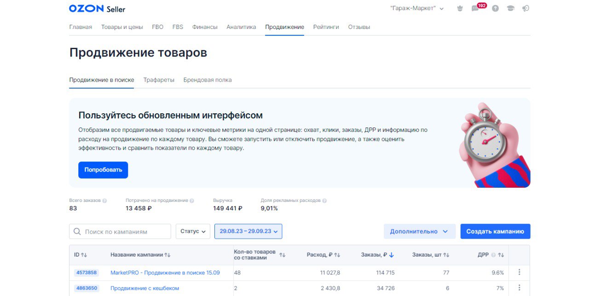Click total orders value 83
The image size is (589, 296).
coord(73,208)
